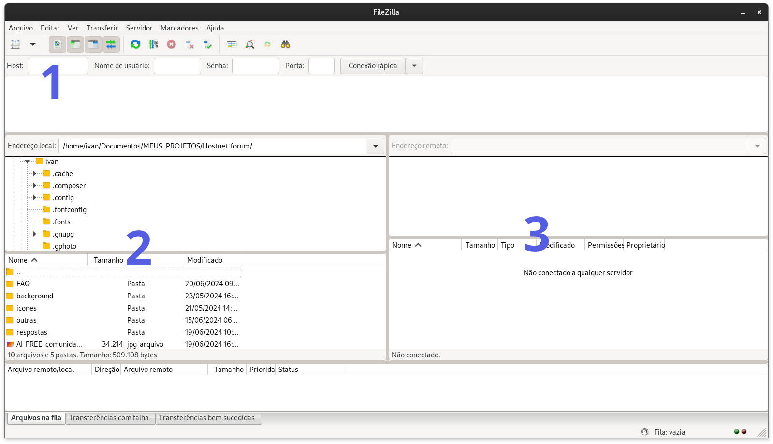
Task: Click the Status queue column header
Action: click(312, 370)
